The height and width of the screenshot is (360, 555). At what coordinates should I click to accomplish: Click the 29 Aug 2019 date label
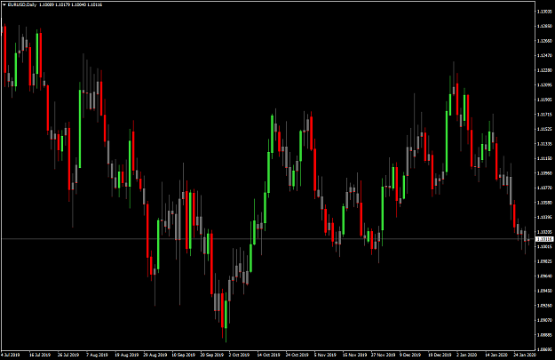coord(155,355)
